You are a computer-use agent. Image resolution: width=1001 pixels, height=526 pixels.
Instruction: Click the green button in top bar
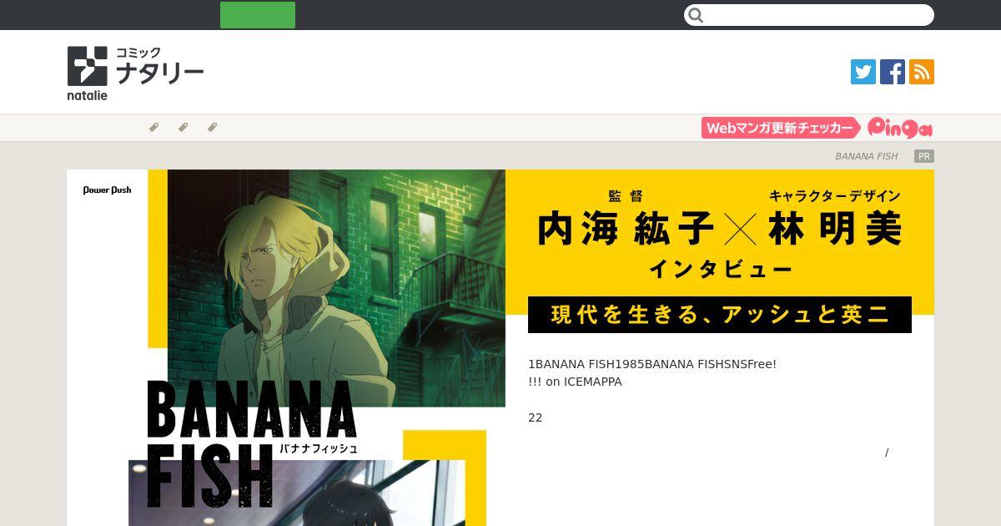tap(258, 15)
